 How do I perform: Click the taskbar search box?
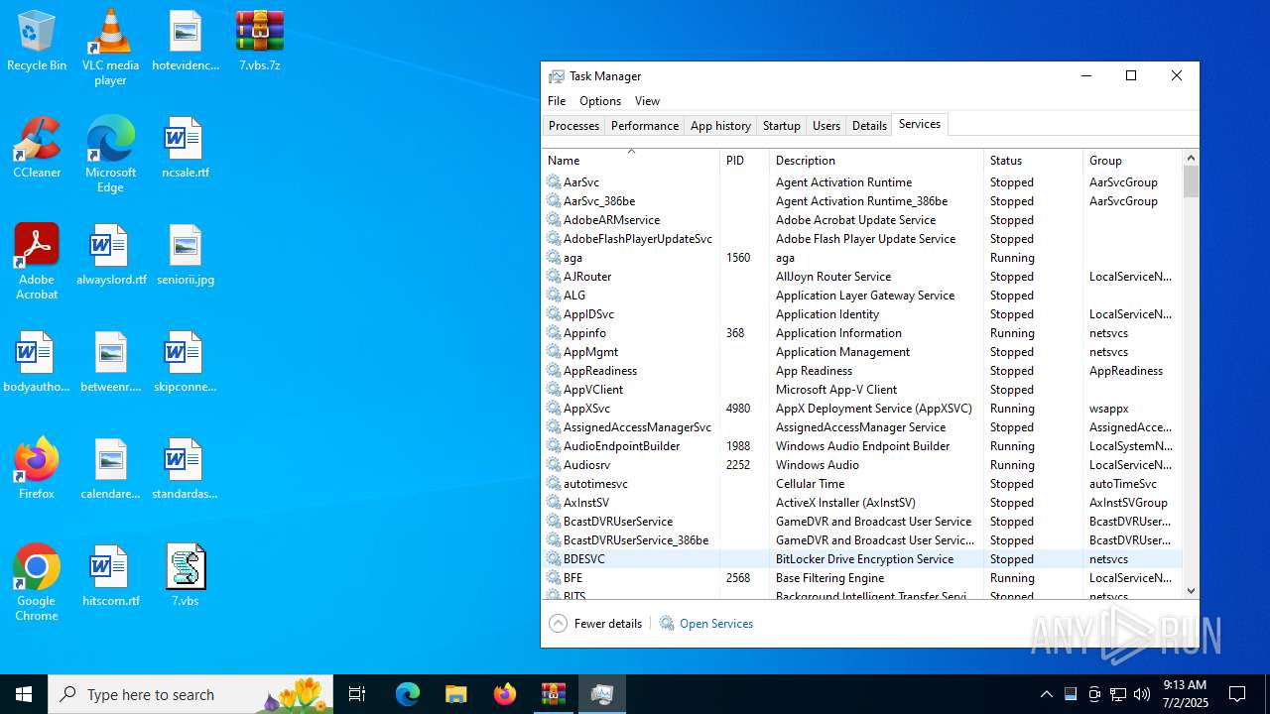(190, 694)
